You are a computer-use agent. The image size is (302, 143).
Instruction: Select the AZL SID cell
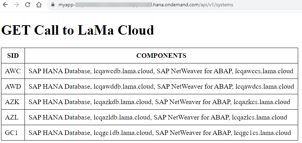point(13,117)
